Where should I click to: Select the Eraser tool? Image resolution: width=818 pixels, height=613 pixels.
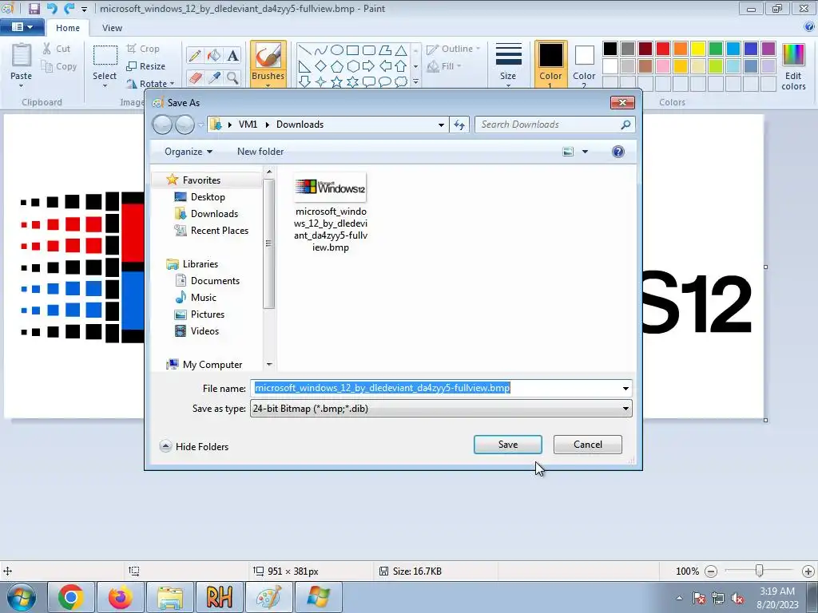tap(195, 77)
